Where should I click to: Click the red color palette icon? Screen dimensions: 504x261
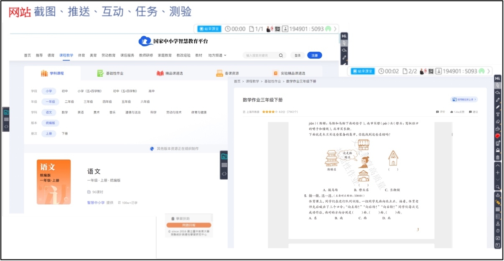coord(497,136)
